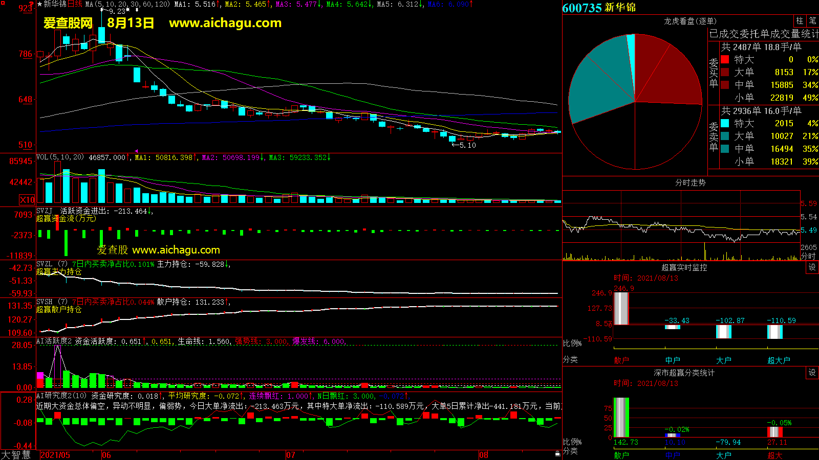This screenshot has height=460, width=819.
Task: Click the small magenta arrow marker above volume panel
Action: tap(136, 151)
